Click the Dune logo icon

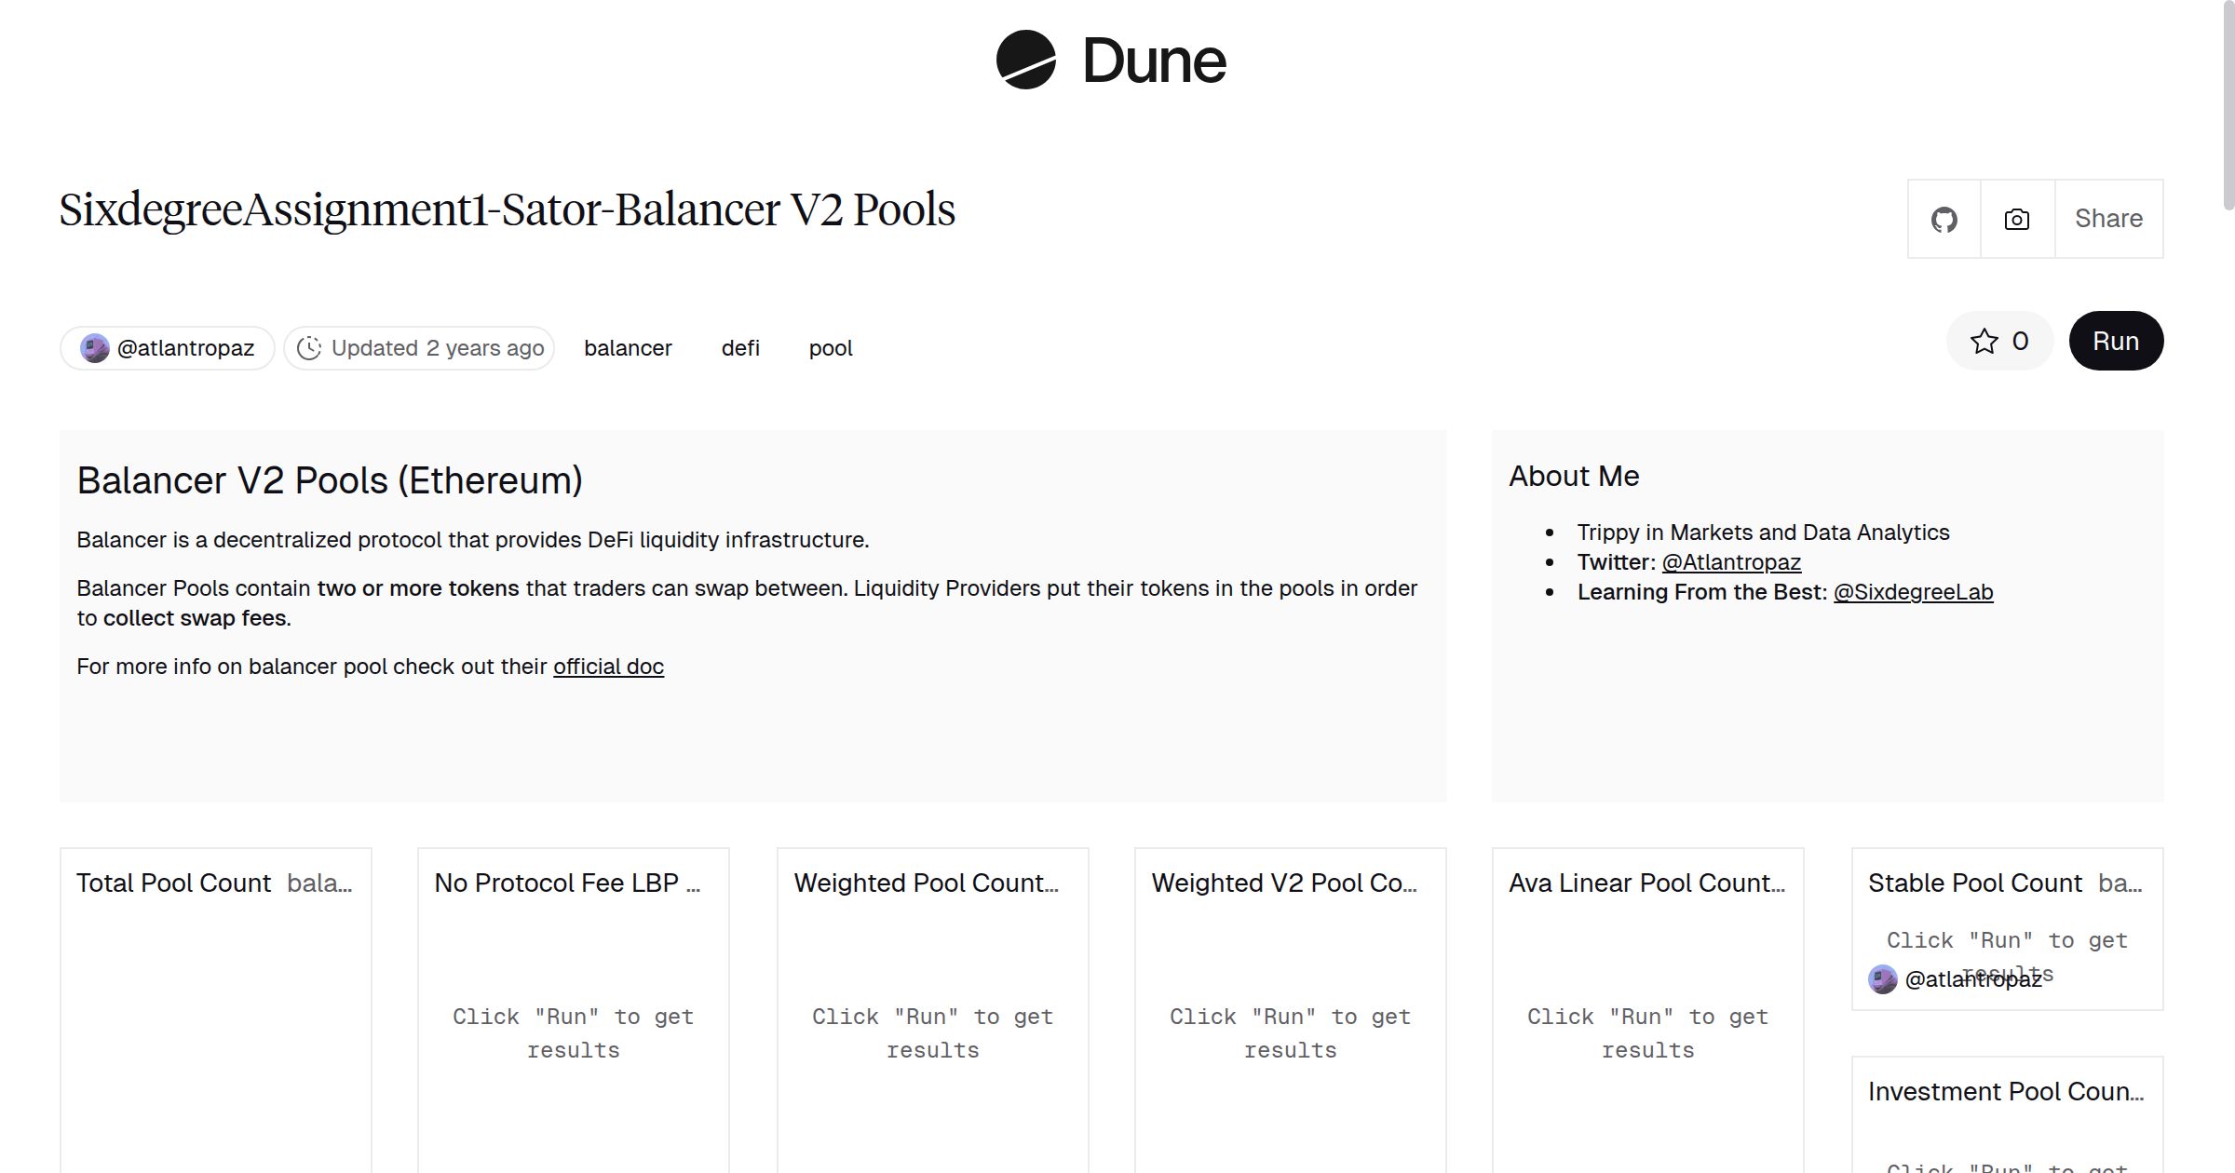(1025, 61)
